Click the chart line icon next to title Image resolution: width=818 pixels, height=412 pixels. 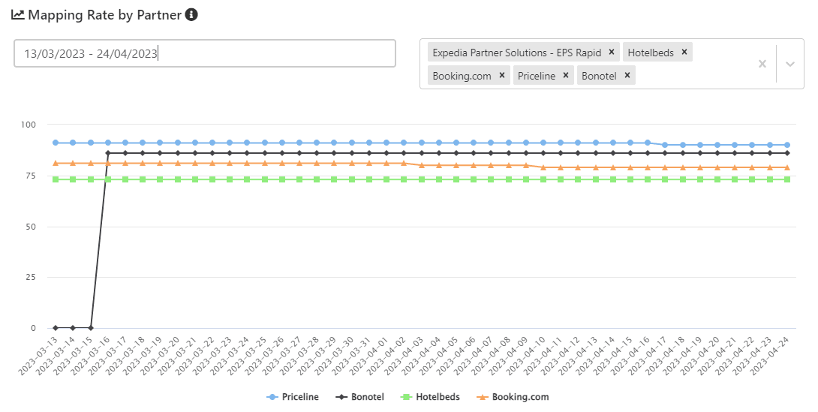[17, 14]
